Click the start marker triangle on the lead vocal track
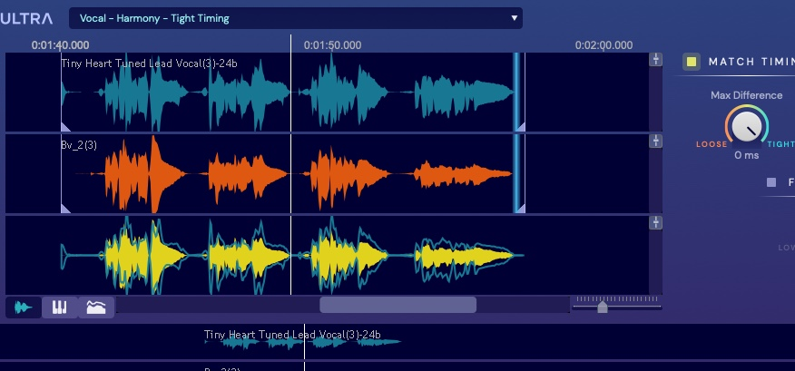 (x=65, y=126)
